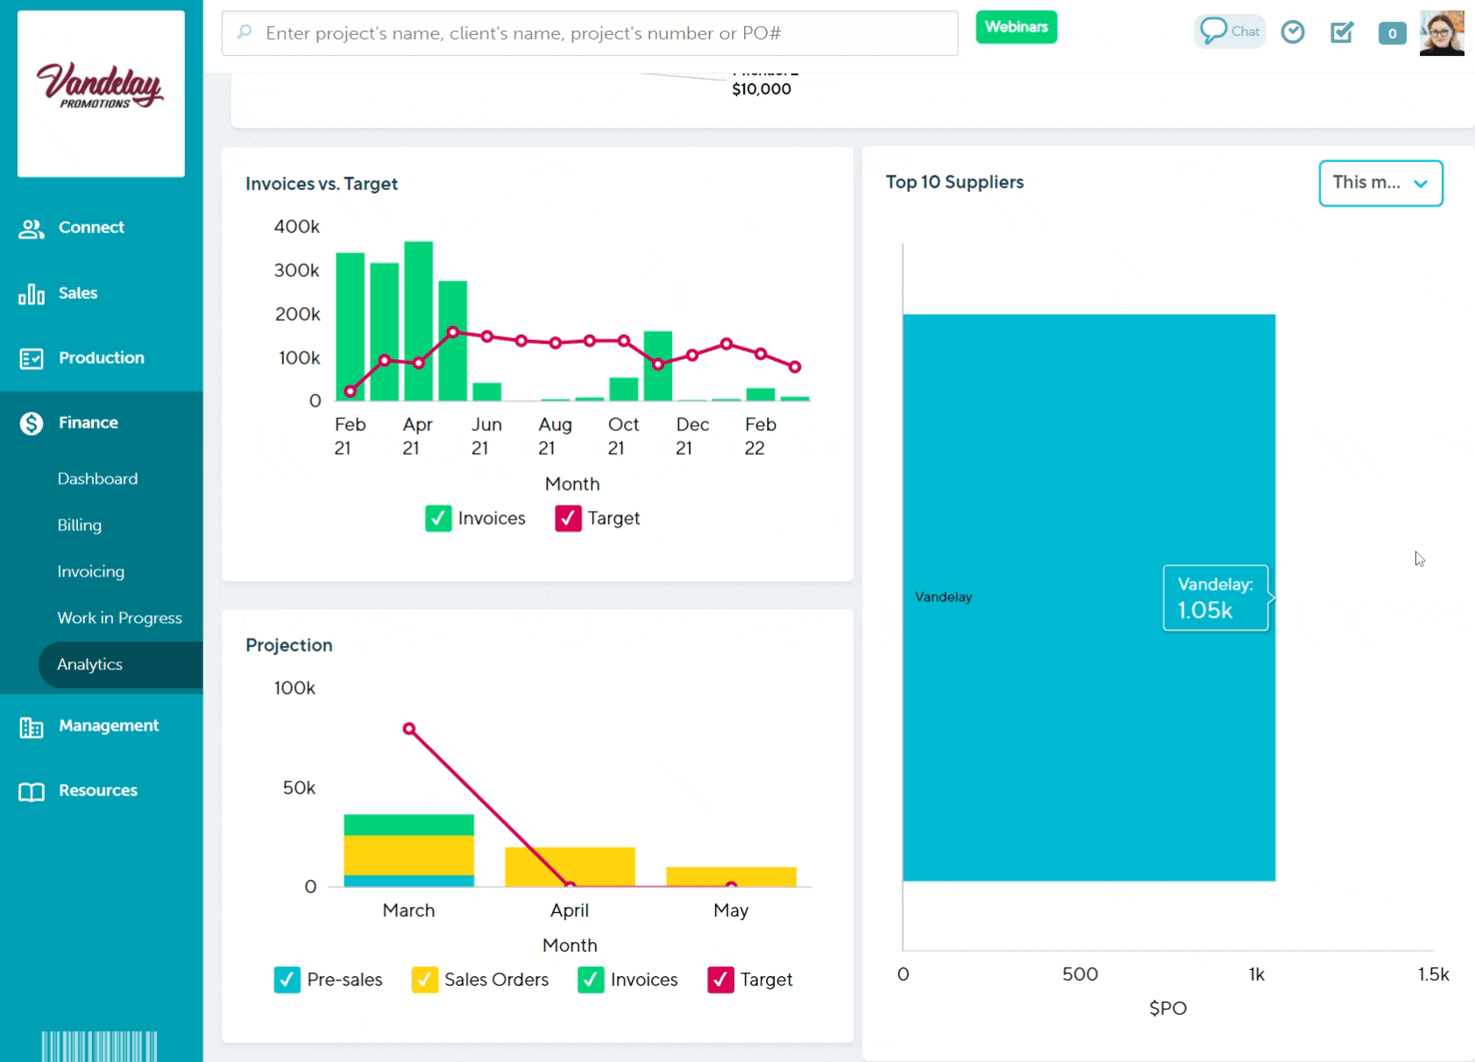Expand the Management sidebar section
The width and height of the screenshot is (1475, 1062).
click(x=109, y=726)
